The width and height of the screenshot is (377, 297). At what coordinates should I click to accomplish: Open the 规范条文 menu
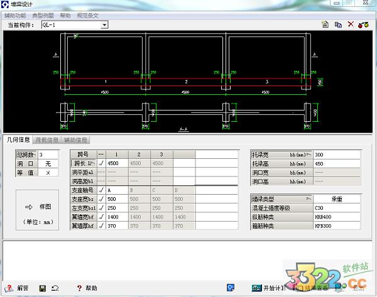87,15
